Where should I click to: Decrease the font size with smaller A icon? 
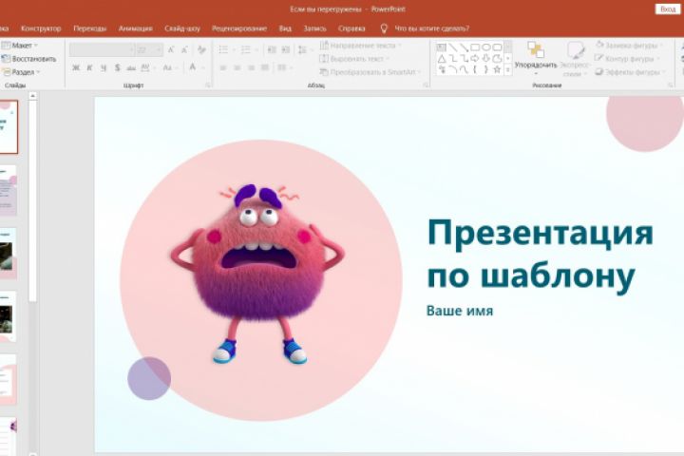[x=184, y=49]
